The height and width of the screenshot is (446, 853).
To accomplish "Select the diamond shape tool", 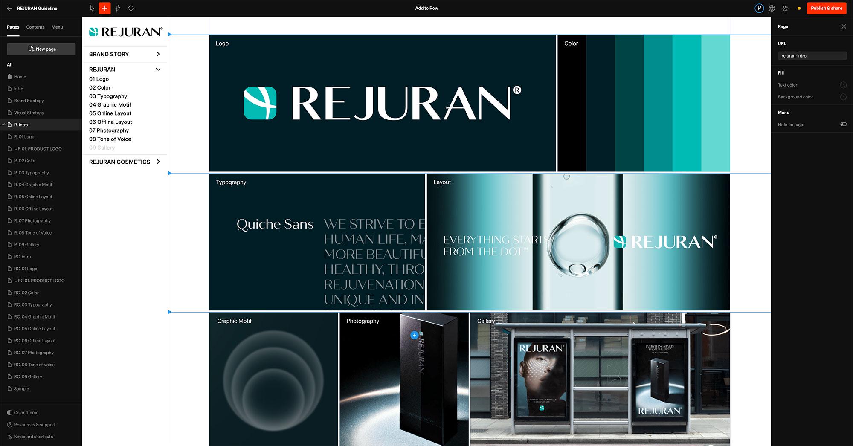I will [131, 8].
